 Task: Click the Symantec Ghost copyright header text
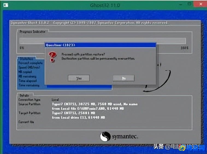[90, 23]
